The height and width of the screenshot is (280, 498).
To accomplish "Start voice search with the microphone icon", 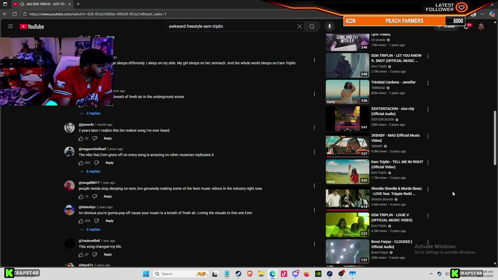I will [x=330, y=26].
